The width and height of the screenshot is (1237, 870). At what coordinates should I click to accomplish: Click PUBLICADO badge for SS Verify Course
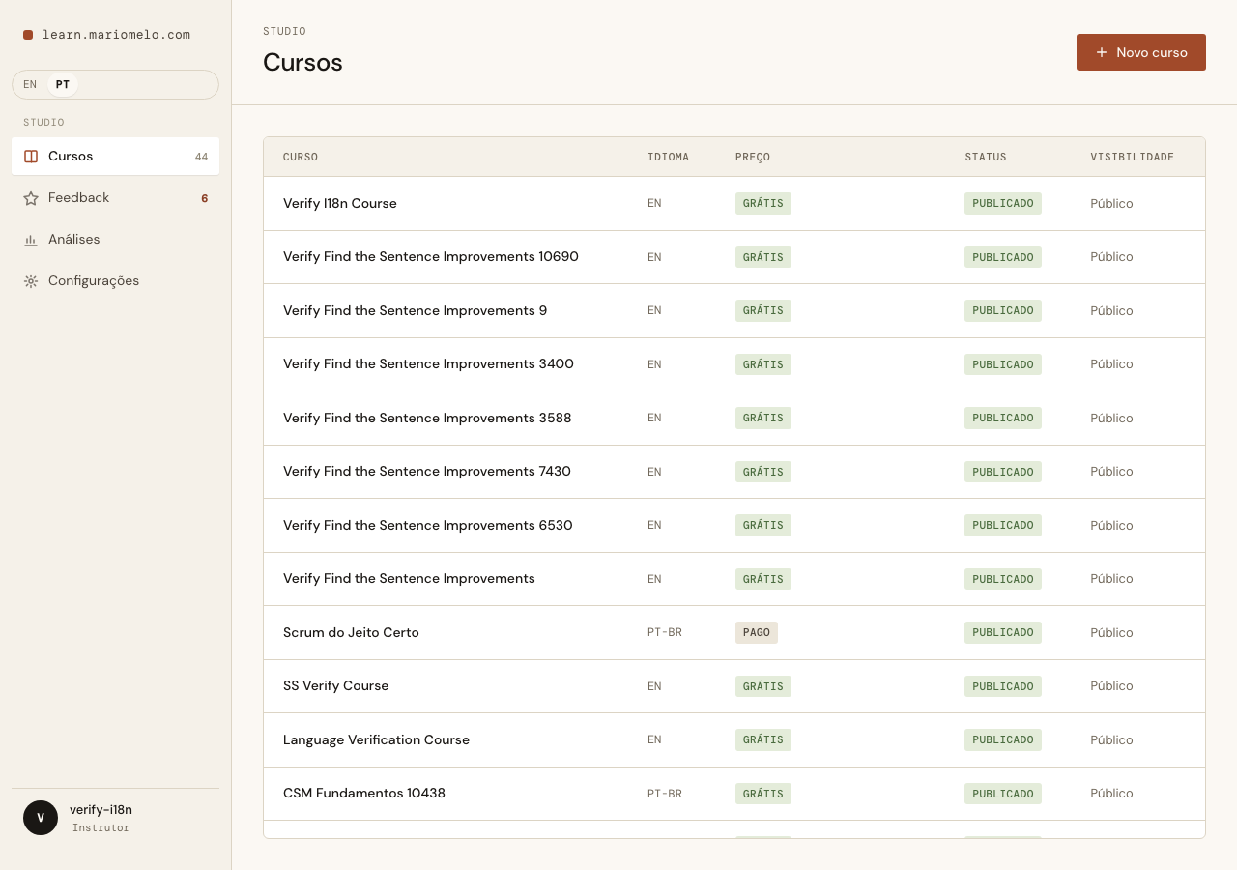1003,686
